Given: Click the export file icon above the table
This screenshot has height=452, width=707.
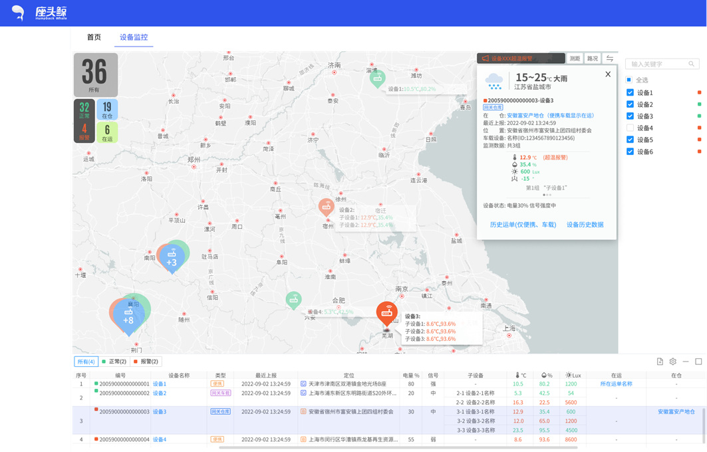Looking at the screenshot, I should click(x=660, y=362).
